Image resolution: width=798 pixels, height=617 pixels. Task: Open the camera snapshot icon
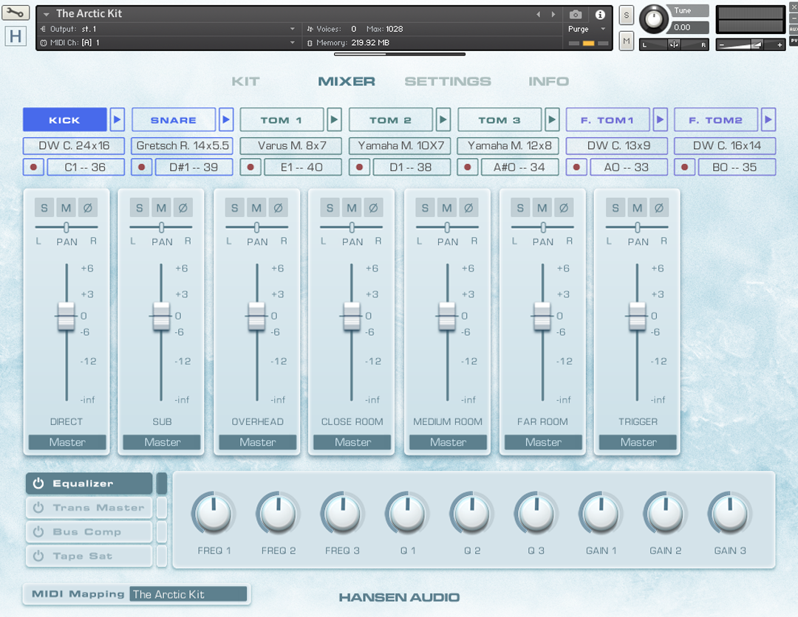point(576,15)
